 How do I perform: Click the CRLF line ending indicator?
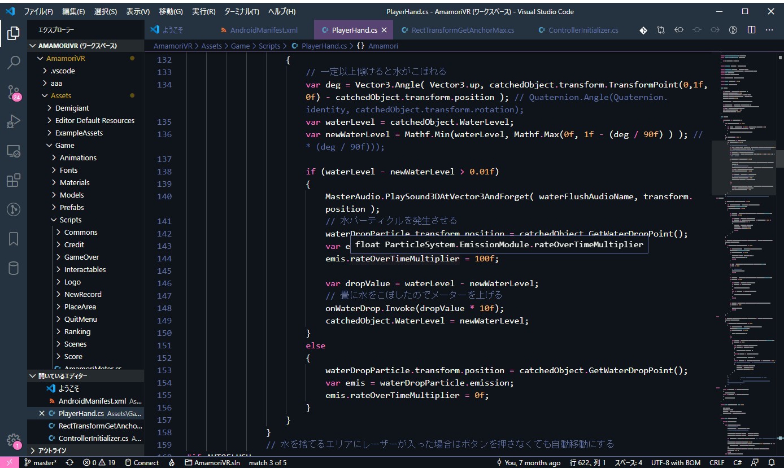pyautogui.click(x=717, y=462)
